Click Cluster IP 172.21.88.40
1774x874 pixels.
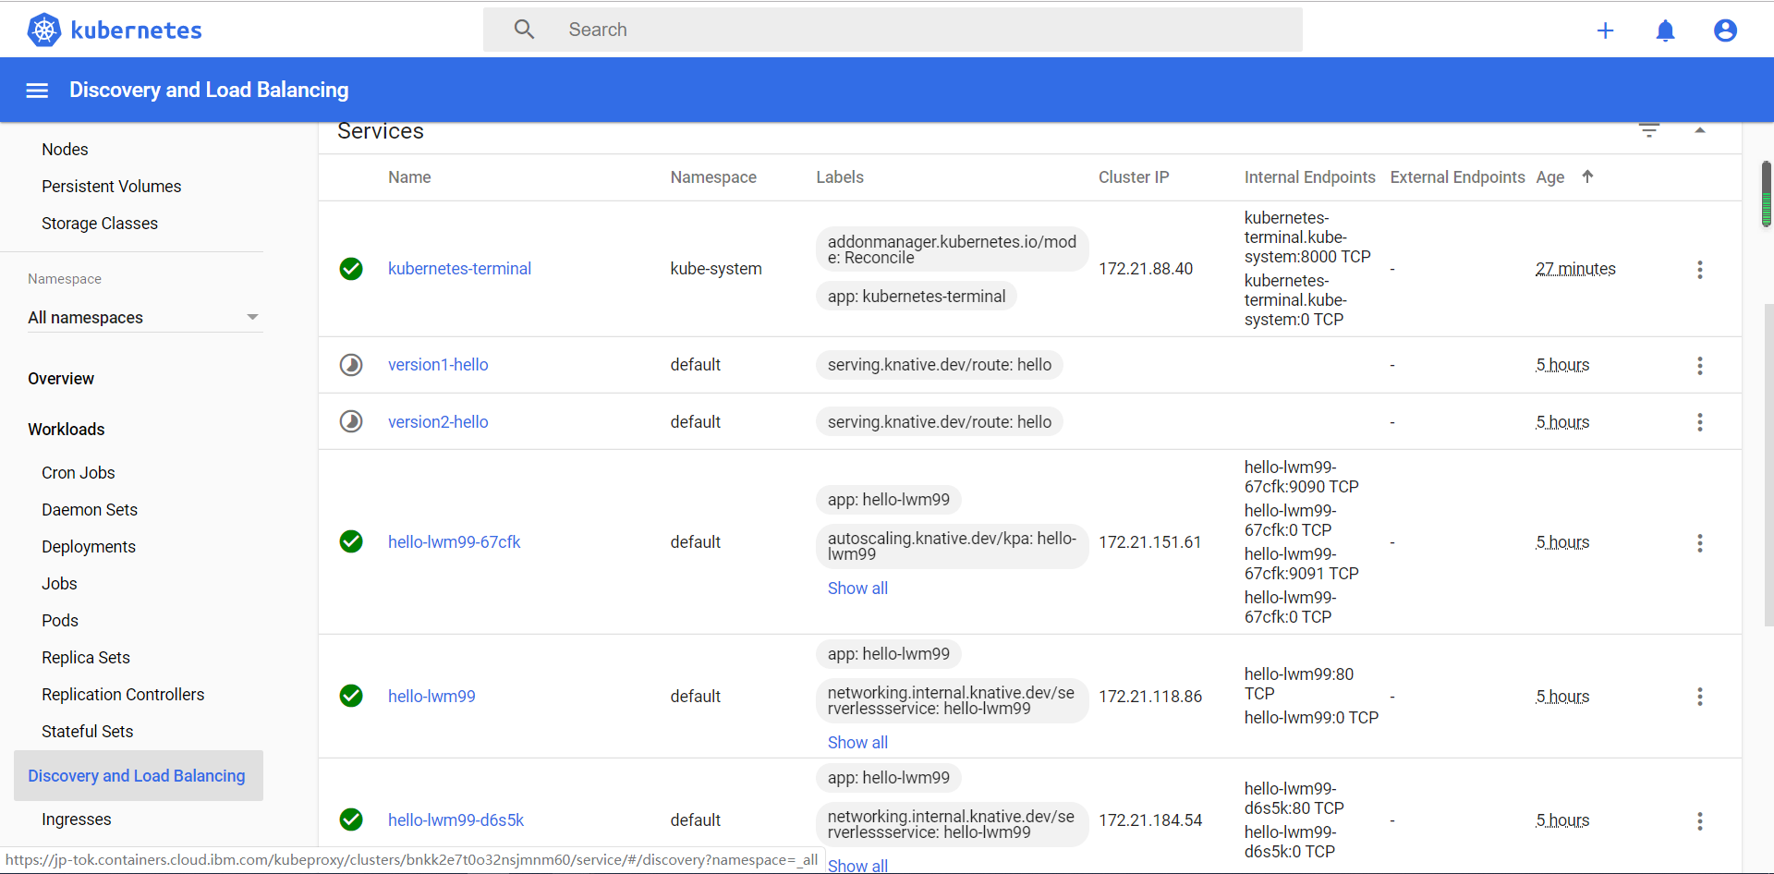point(1146,269)
